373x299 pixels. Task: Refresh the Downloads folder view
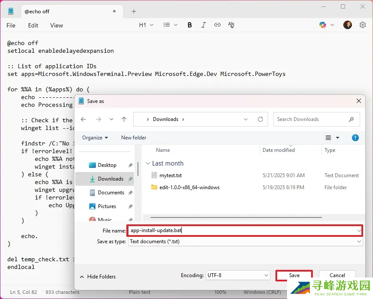260,119
